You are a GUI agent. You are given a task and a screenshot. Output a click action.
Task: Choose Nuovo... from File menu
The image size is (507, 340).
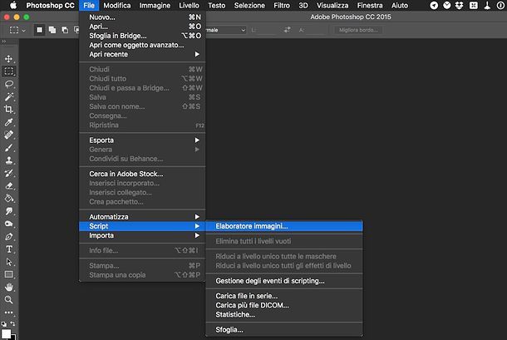[x=142, y=17]
